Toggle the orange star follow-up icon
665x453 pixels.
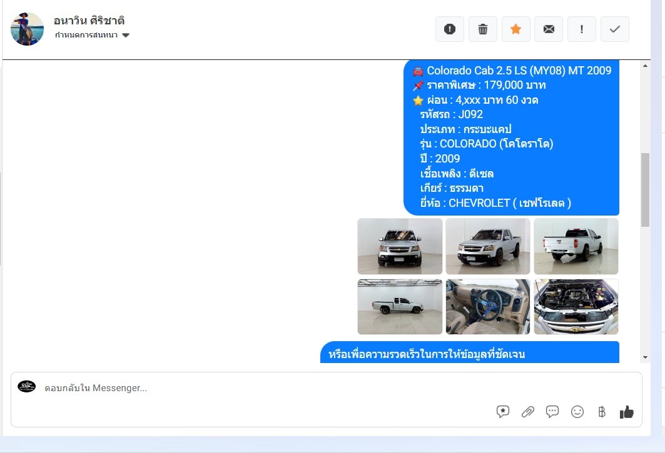pyautogui.click(x=515, y=29)
